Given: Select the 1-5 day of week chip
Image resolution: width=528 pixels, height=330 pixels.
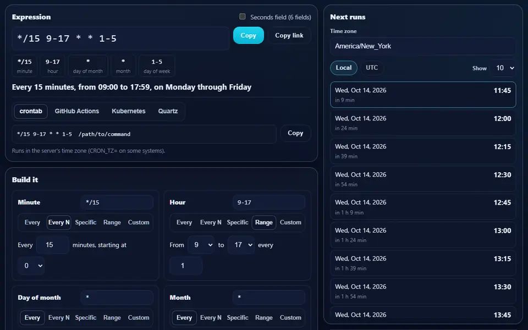Looking at the screenshot, I should click(x=157, y=66).
